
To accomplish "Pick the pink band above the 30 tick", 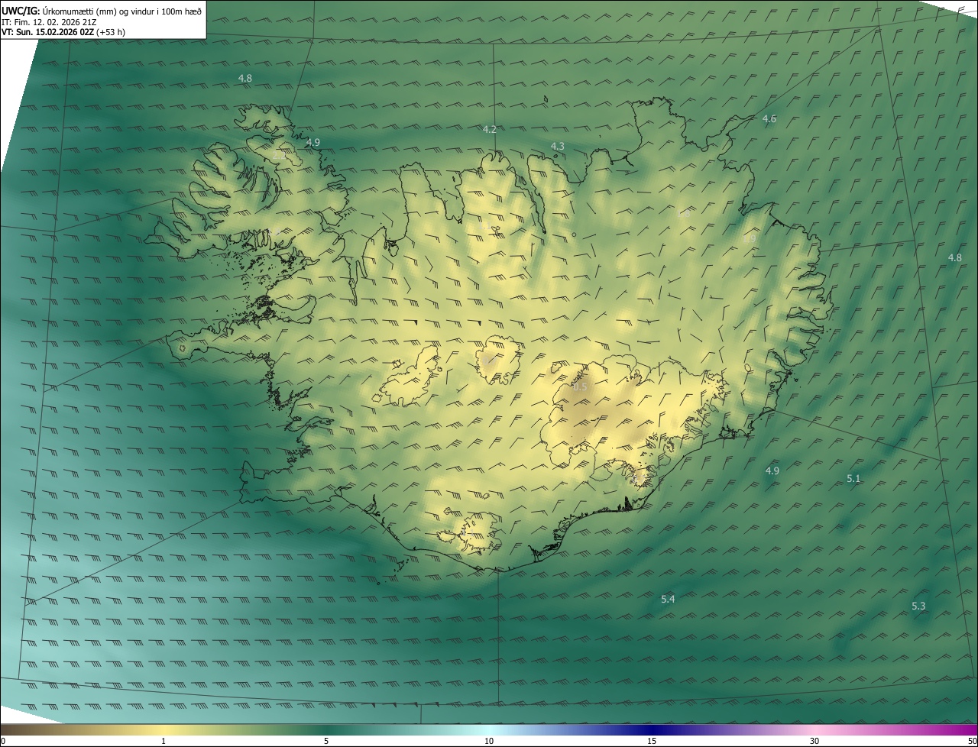I will pyautogui.click(x=814, y=729).
